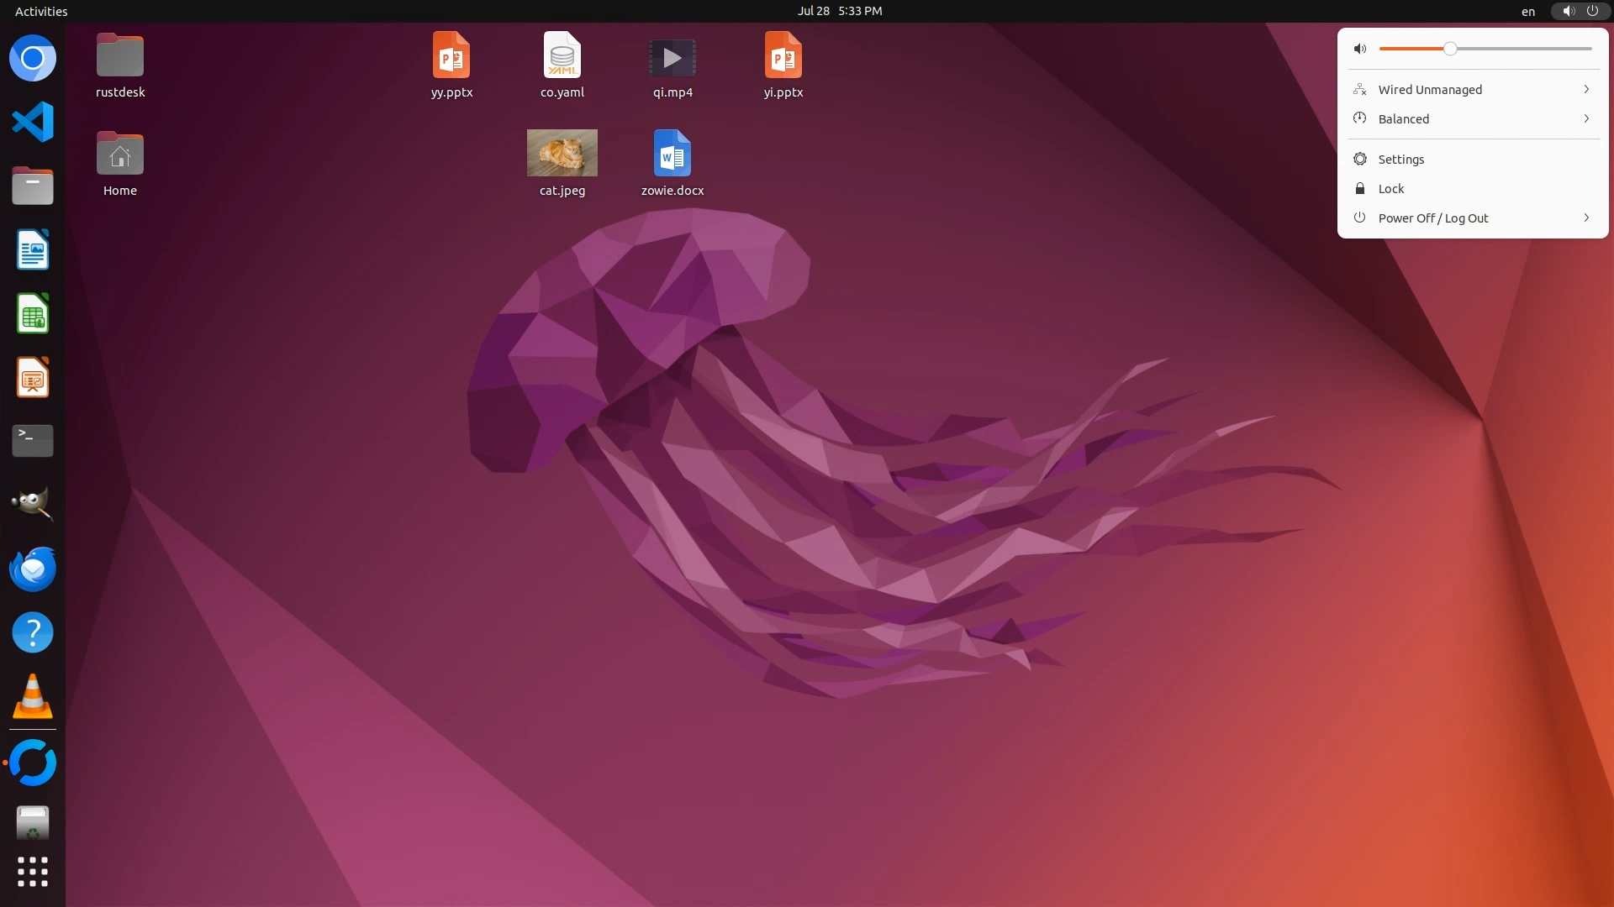The height and width of the screenshot is (907, 1614).
Task: Click Activities in top bar
Action: [x=41, y=11]
